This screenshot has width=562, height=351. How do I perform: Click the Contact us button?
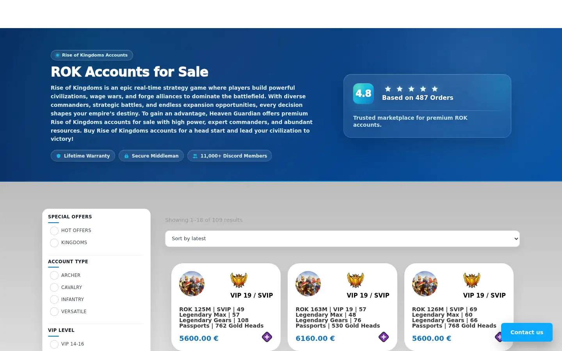(527, 332)
